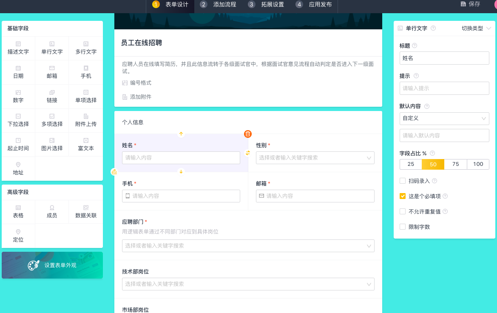The width and height of the screenshot is (497, 313).
Task: Add a 日期 date field
Action: point(18,72)
